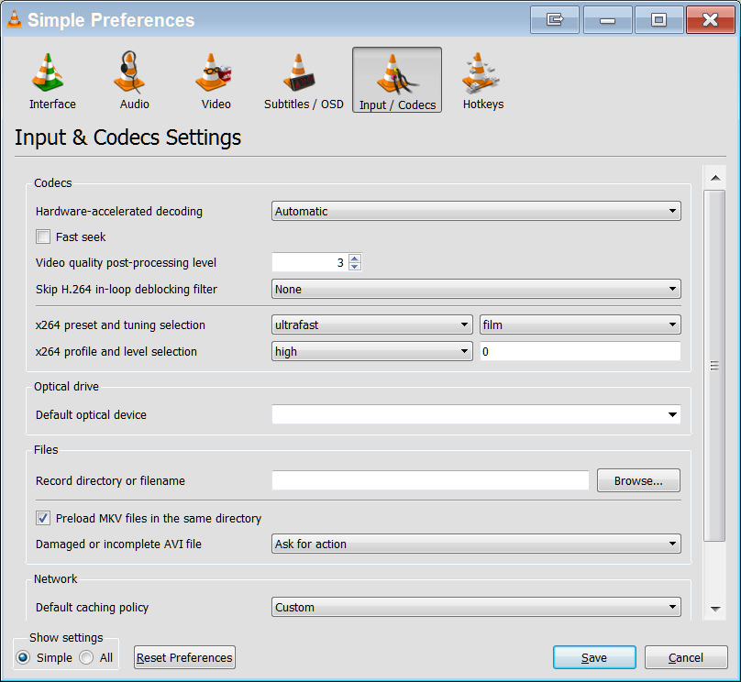Click the x264 preset and tuning selection label
This screenshot has height=682, width=741.
coord(120,324)
